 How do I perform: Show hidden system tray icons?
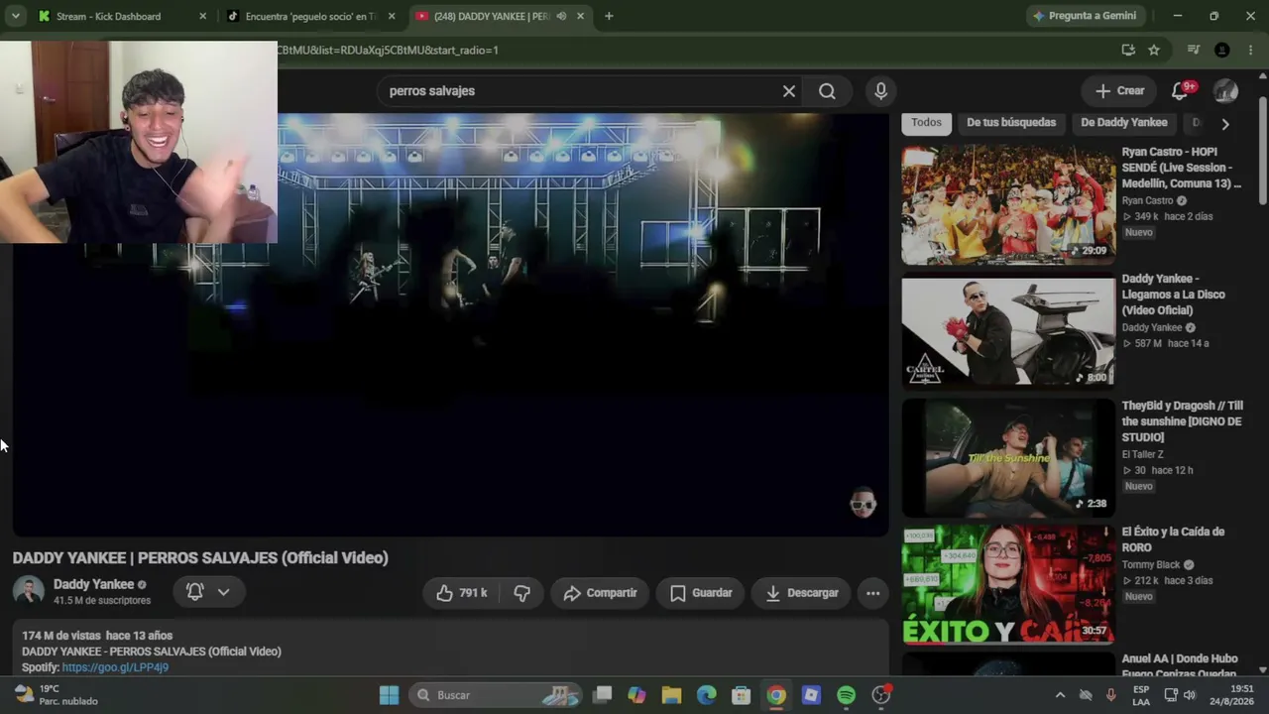[1060, 695]
